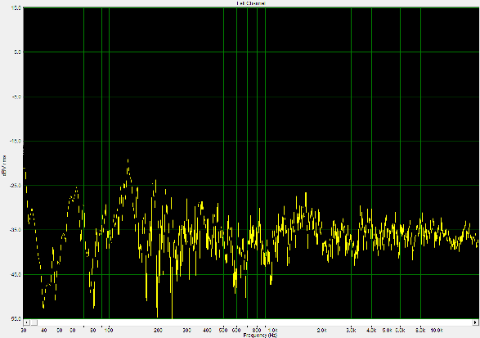This screenshot has height=338, width=480.
Task: Click the '30' frequency axis tick label
Action: [x=24, y=331]
